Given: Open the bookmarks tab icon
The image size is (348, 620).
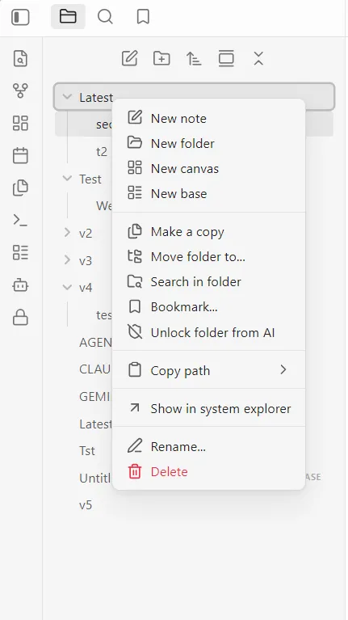Looking at the screenshot, I should coord(143,17).
